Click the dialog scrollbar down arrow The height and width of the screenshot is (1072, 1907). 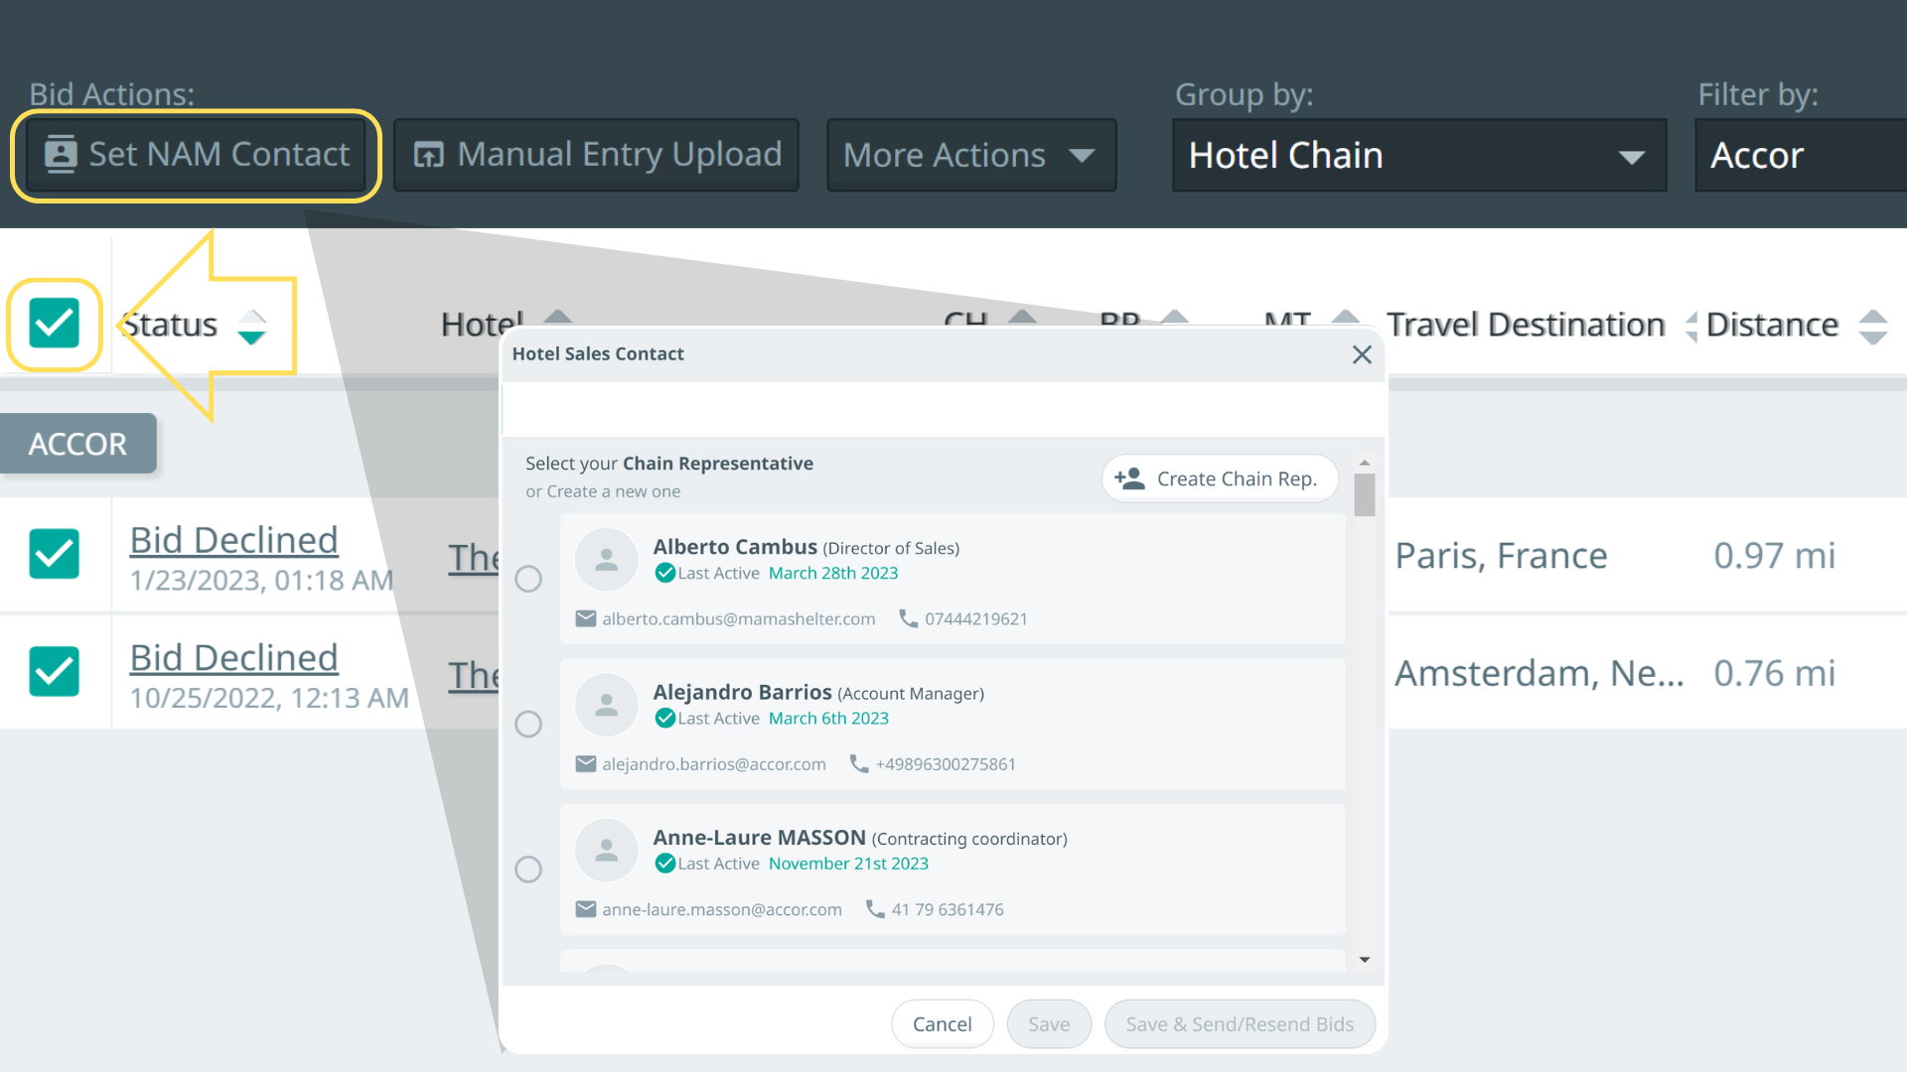click(1365, 959)
